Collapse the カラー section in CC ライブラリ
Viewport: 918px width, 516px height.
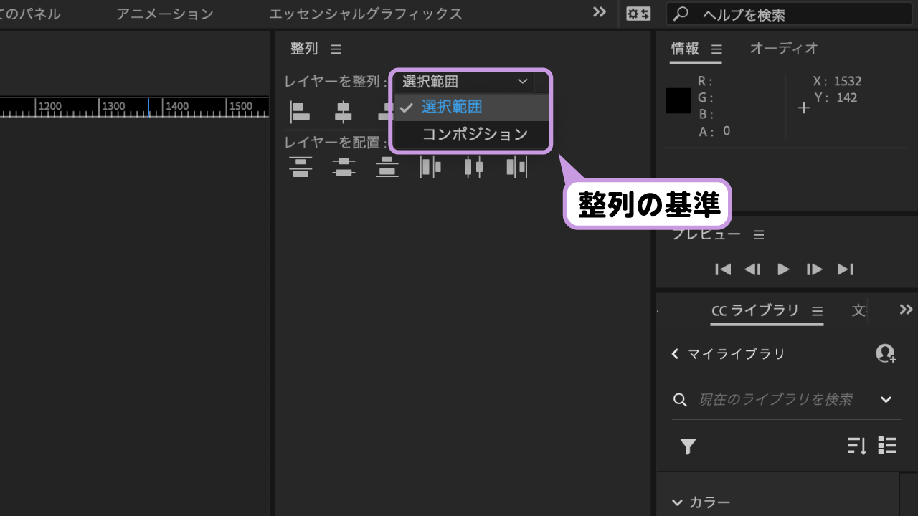(677, 502)
